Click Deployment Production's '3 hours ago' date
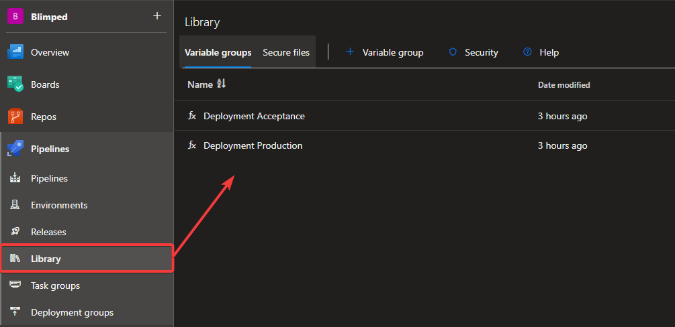The image size is (675, 327). (x=562, y=145)
